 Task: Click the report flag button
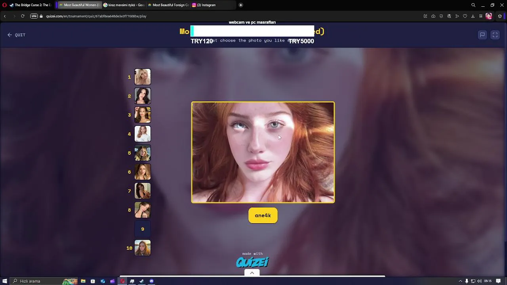coord(482,35)
